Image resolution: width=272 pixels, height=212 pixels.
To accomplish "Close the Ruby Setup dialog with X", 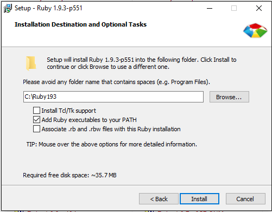I will 259,8.
